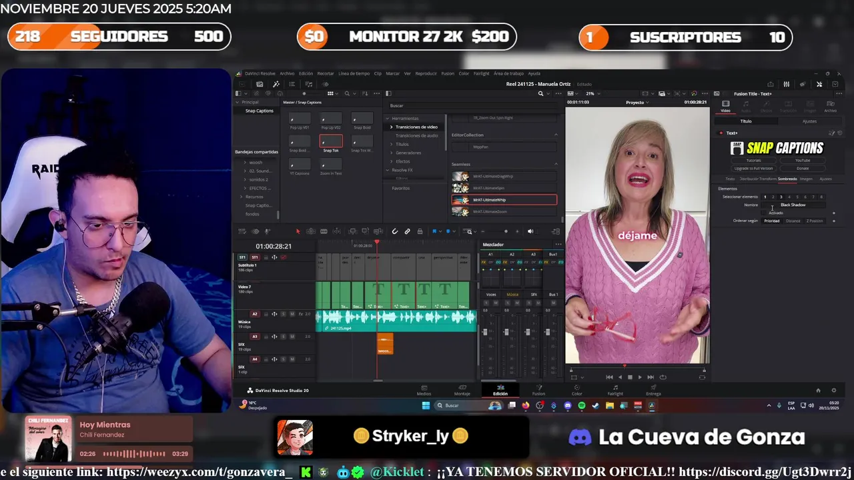Screen dimensions: 854x480
Task: Switch to the Ajustes inspector tab beside Título
Action: (x=809, y=121)
